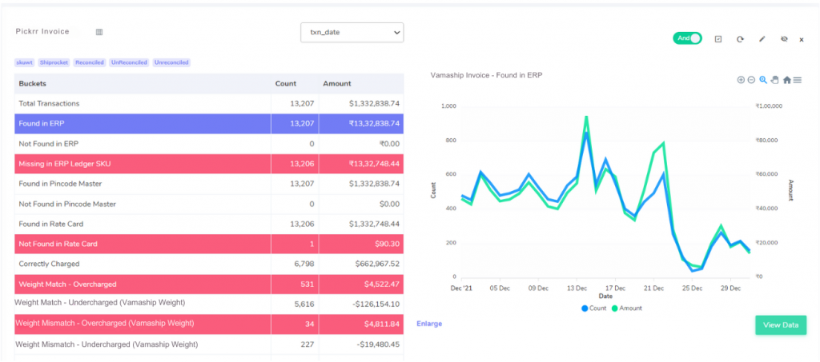Image resolution: width=820 pixels, height=362 pixels.
Task: Close the Pickrr Invoice widget
Action: 801,40
